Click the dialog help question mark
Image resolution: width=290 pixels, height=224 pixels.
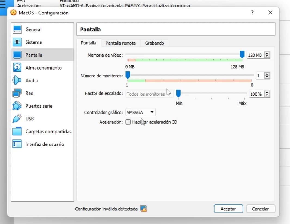click(x=252, y=13)
